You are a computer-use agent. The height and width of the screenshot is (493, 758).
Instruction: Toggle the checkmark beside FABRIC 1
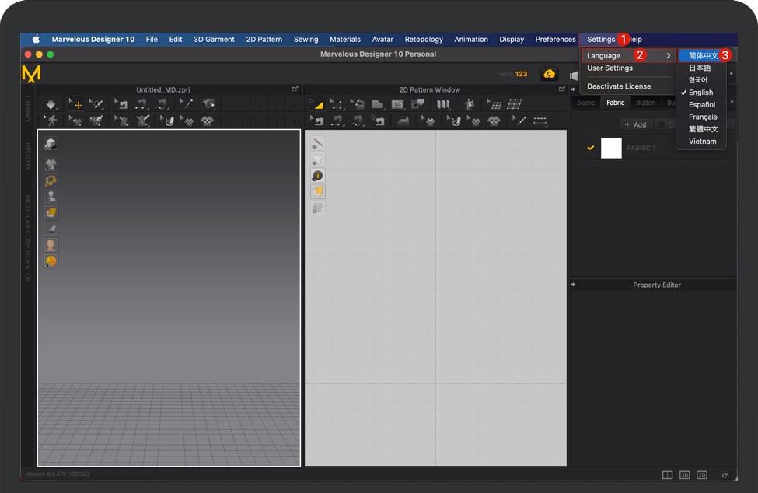tap(591, 148)
